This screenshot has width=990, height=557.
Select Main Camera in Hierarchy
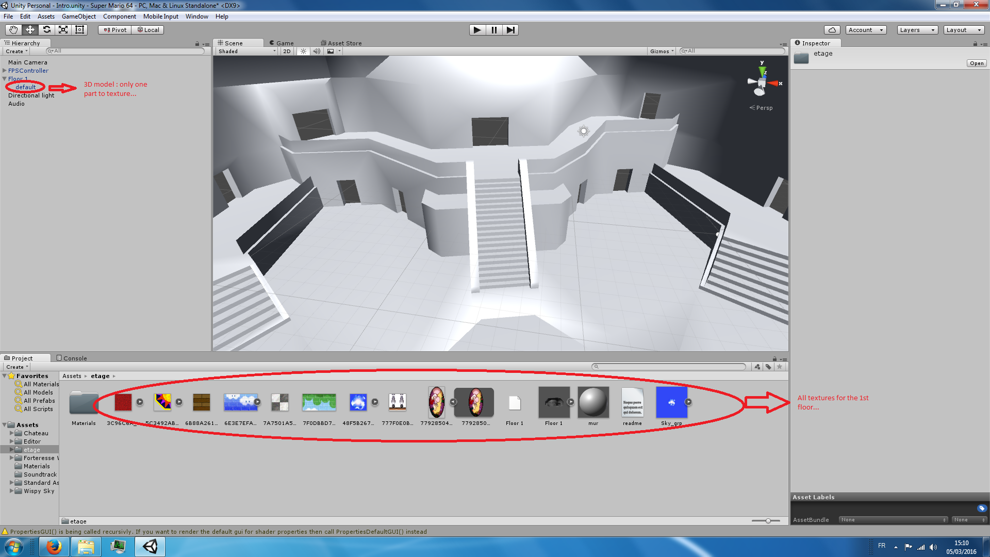27,62
